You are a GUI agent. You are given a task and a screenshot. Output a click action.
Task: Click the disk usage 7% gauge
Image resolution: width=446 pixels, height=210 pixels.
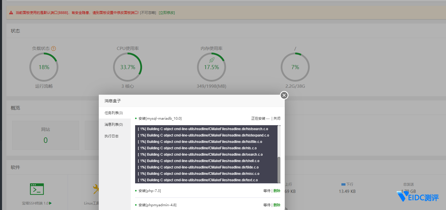[295, 67]
